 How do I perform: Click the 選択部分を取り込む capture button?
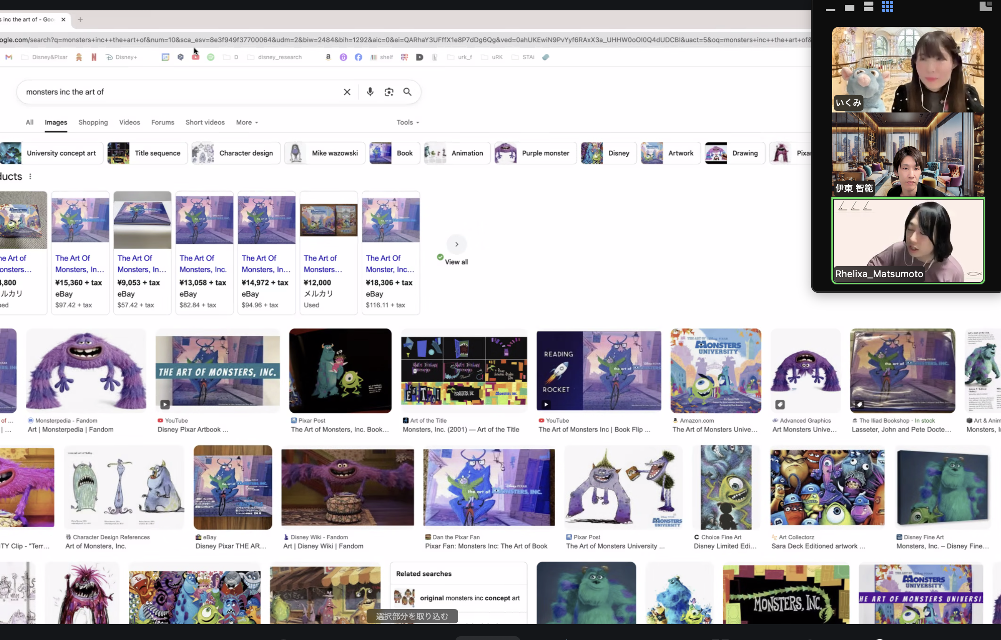pos(412,616)
